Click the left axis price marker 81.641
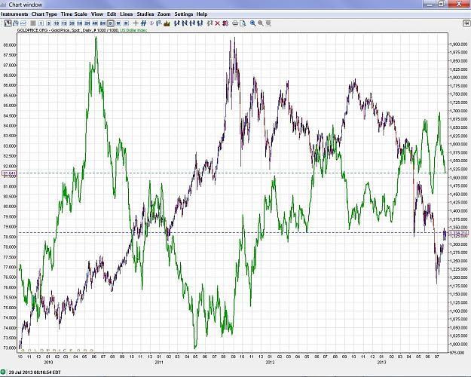471x377 pixels. pos(9,173)
